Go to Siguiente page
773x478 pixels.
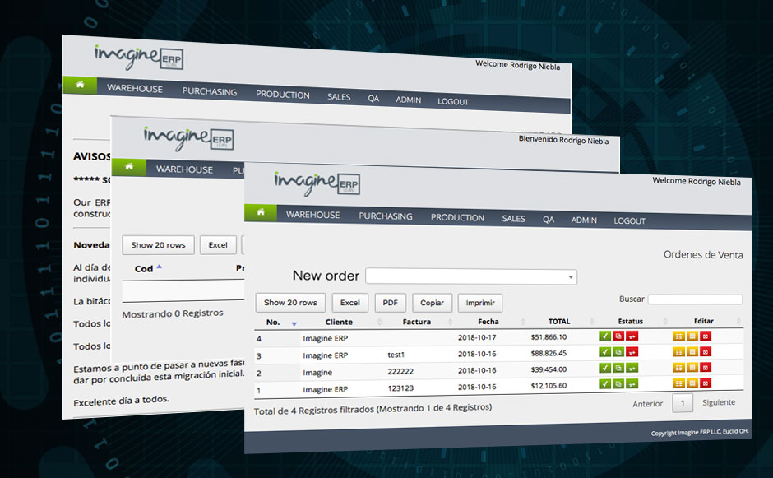coord(718,402)
